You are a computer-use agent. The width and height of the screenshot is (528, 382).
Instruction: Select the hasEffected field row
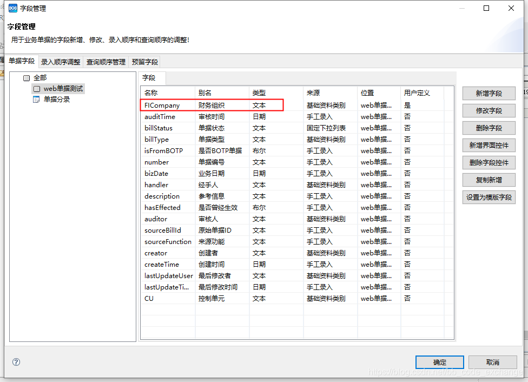click(x=298, y=208)
